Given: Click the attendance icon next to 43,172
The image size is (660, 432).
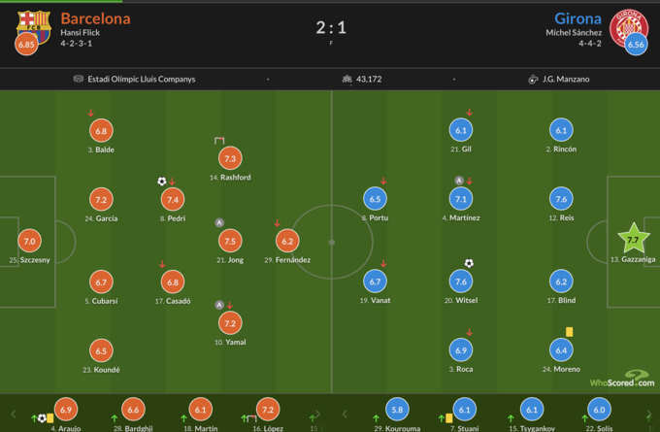Looking at the screenshot, I should point(346,80).
